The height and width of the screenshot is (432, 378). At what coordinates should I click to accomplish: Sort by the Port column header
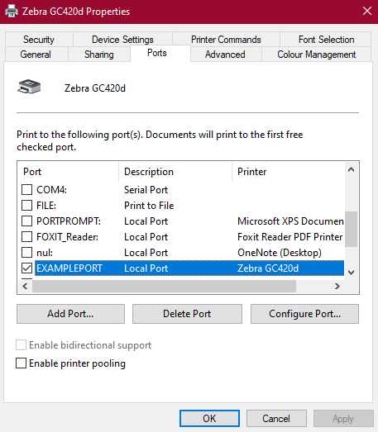[68, 172]
